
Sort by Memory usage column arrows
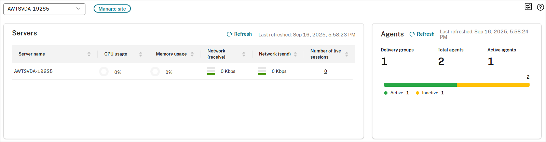click(x=192, y=54)
